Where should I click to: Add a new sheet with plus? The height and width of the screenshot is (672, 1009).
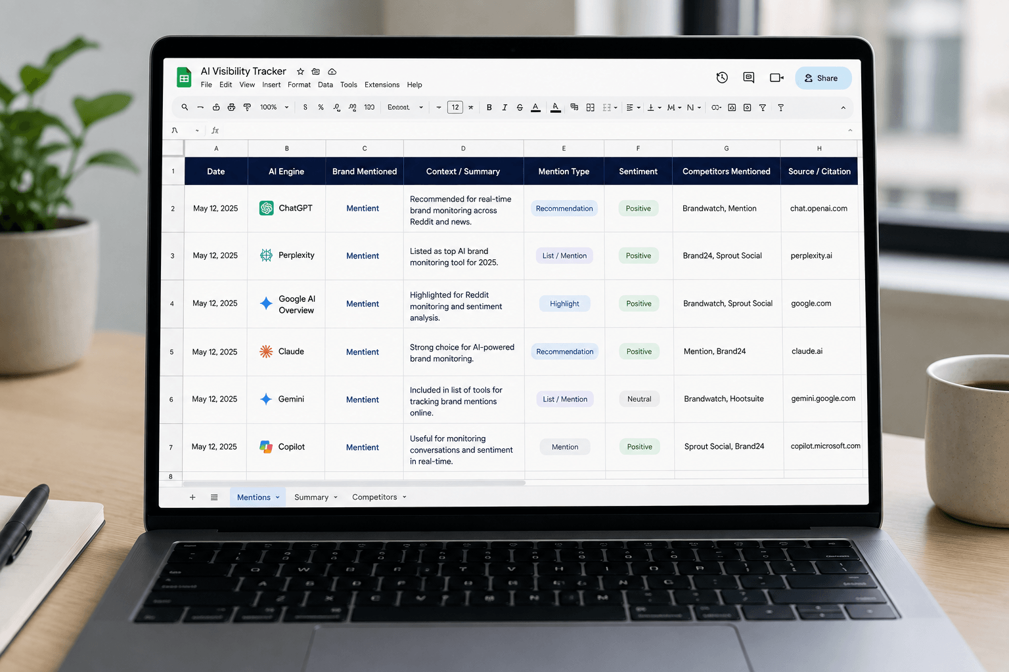(x=192, y=497)
